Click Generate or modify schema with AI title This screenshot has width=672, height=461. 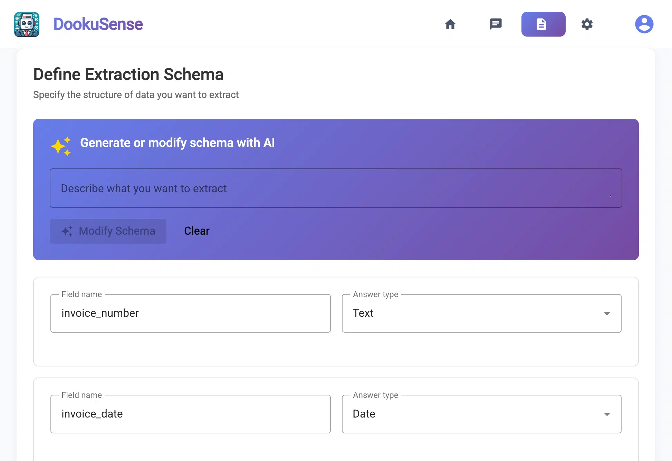(177, 143)
